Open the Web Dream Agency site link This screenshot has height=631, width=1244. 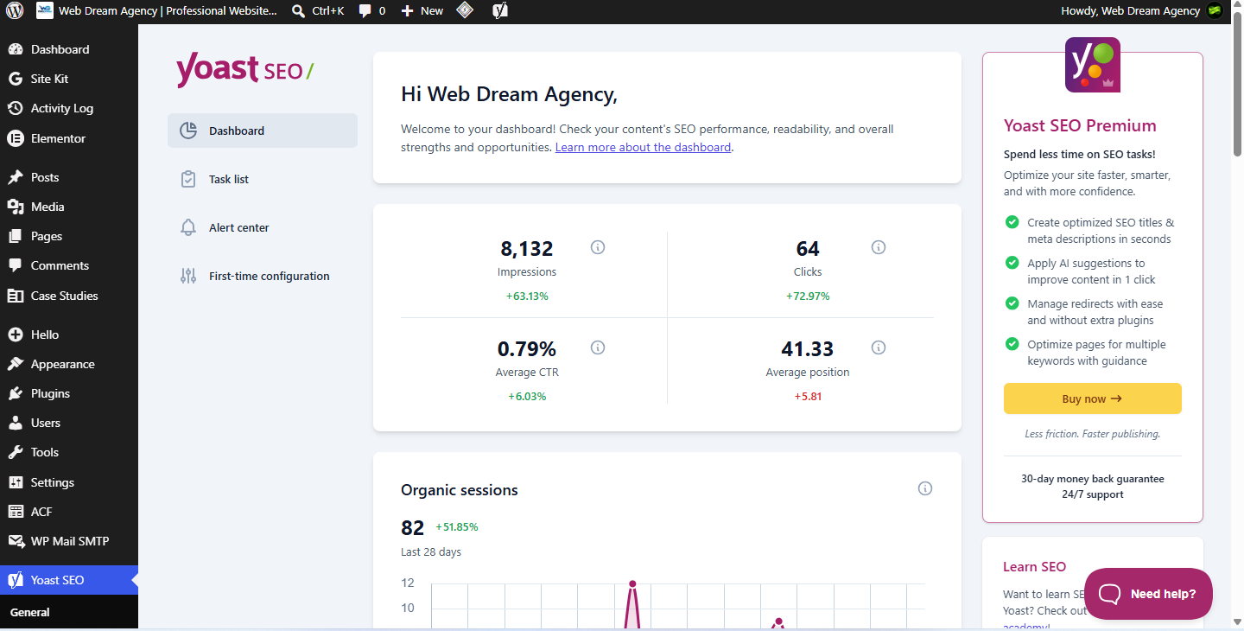pyautogui.click(x=156, y=11)
